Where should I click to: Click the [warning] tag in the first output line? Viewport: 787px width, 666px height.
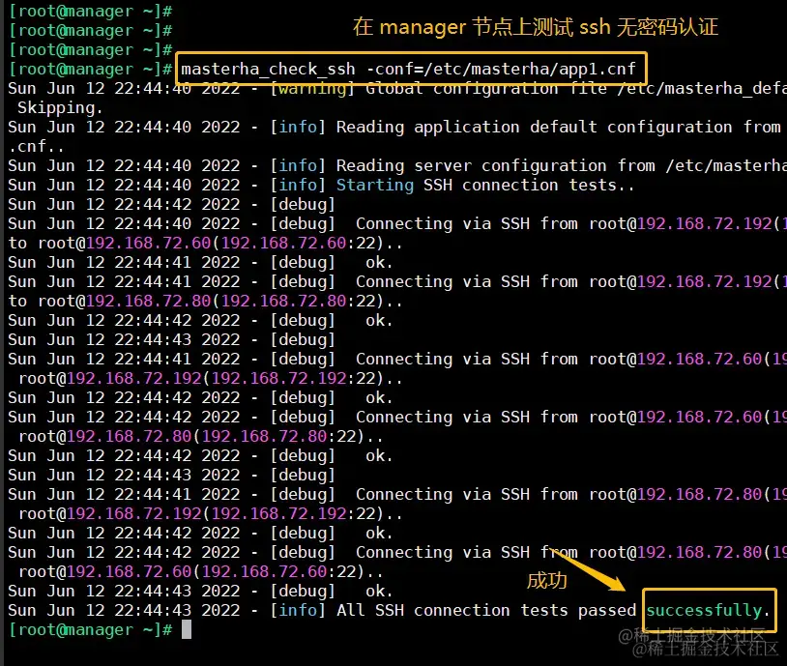312,88
